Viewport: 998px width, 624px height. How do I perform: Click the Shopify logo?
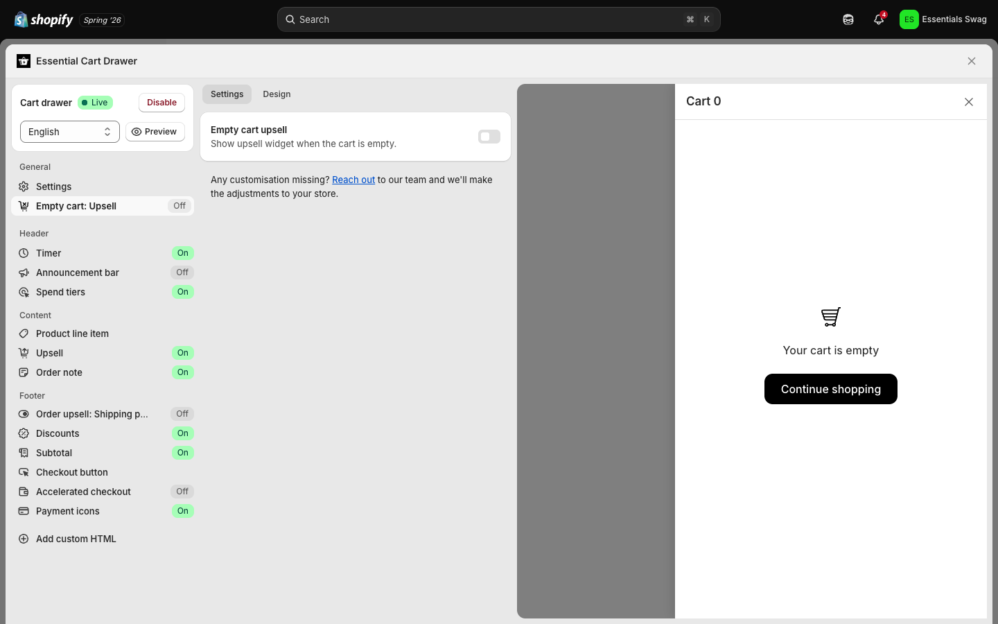pos(44,19)
